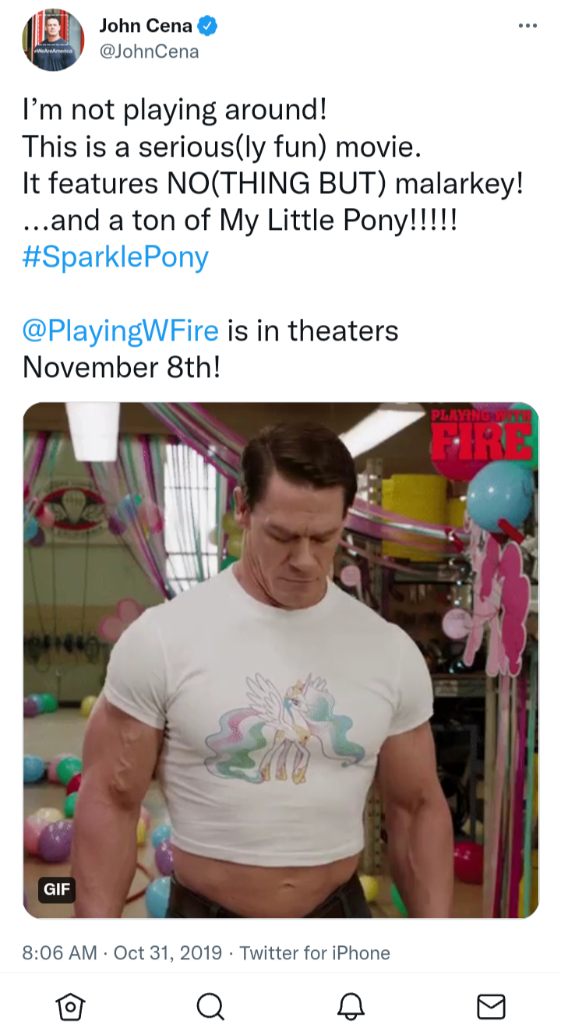
Task: Open the Notifications bell tab
Action: coord(351,1007)
